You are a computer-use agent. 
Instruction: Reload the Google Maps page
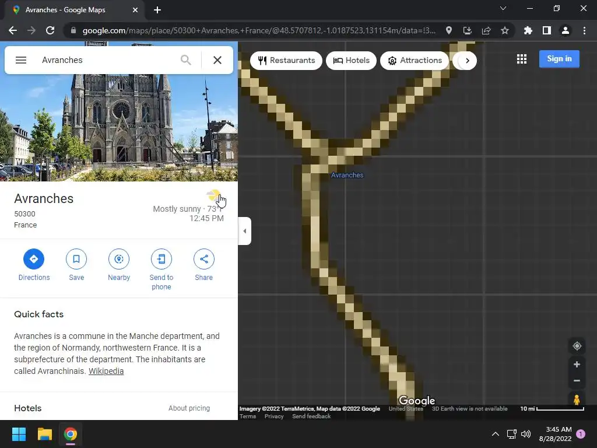[x=50, y=30]
